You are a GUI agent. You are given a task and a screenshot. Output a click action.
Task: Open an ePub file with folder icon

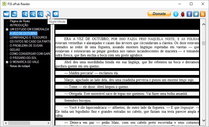pyautogui.click(x=6, y=14)
